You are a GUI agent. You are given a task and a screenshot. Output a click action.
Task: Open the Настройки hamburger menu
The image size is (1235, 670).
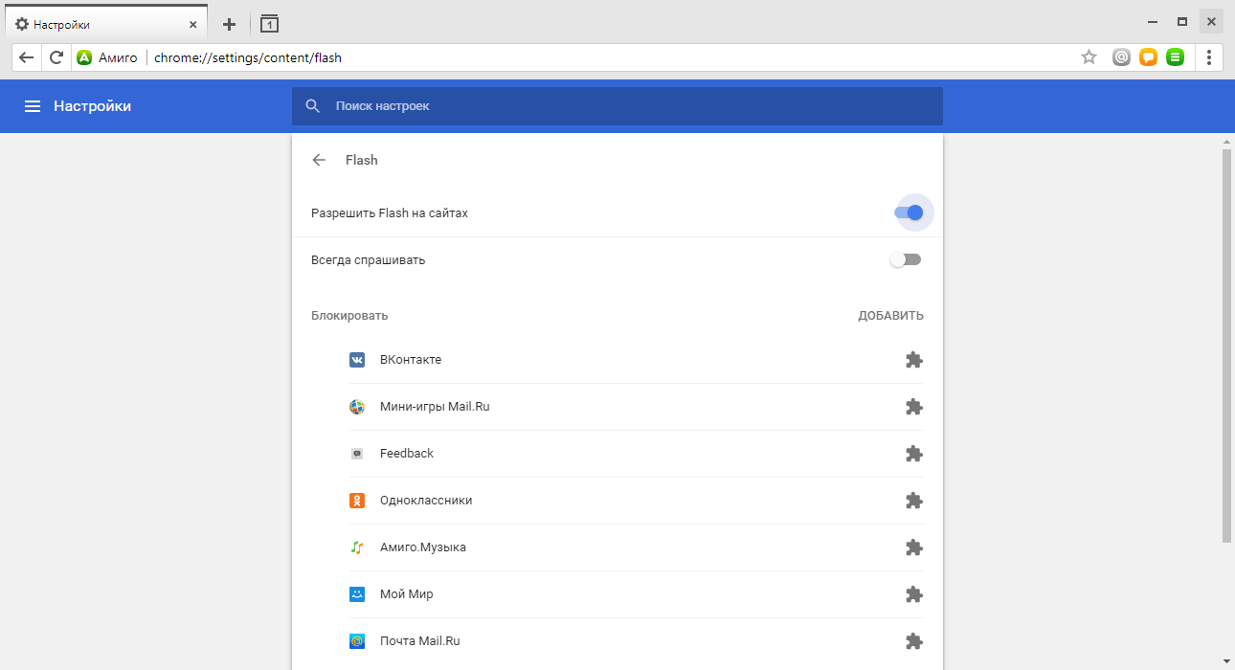tap(33, 106)
